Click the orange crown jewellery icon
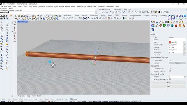The image size is (187, 105). [11, 16]
